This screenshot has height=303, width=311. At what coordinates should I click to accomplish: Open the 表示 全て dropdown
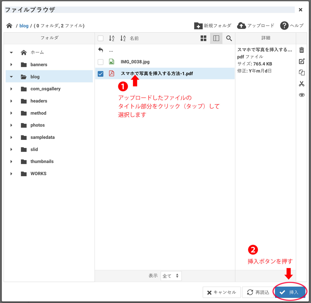(x=171, y=276)
